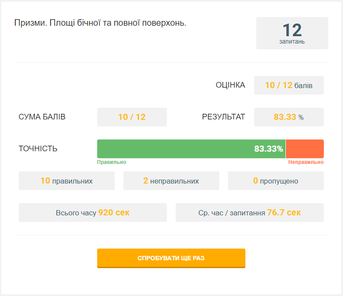343x296 pixels.
Task: Click the '12 запитань' counter box
Action: (x=292, y=33)
